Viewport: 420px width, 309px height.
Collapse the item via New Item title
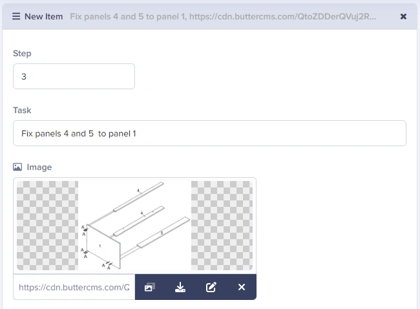pyautogui.click(x=44, y=17)
